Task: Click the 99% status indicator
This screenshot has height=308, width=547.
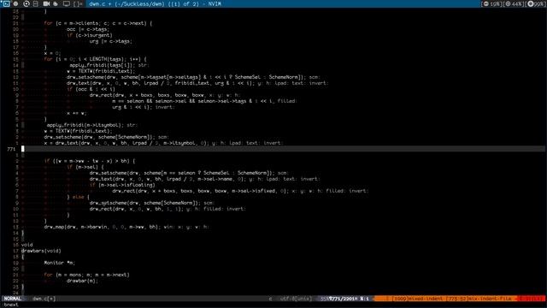Action: (x=536, y=3)
